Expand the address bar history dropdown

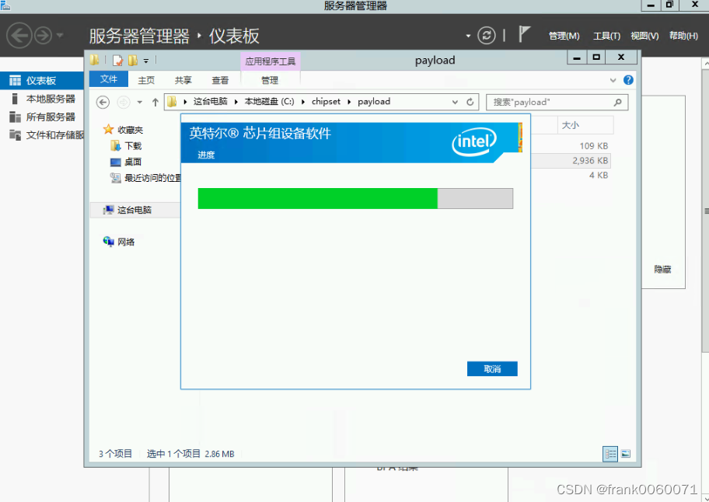455,102
